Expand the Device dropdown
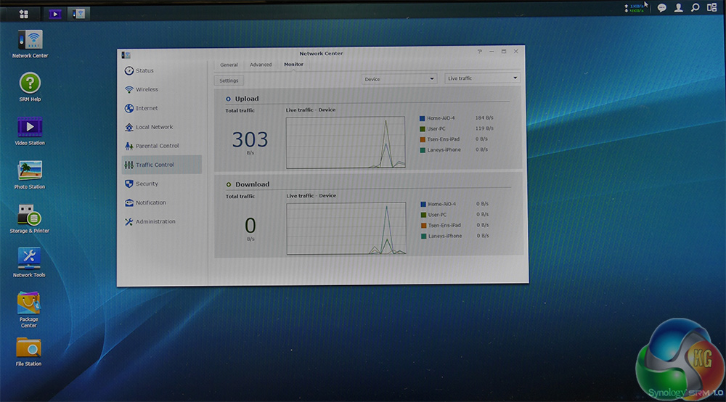726x402 pixels. (399, 78)
